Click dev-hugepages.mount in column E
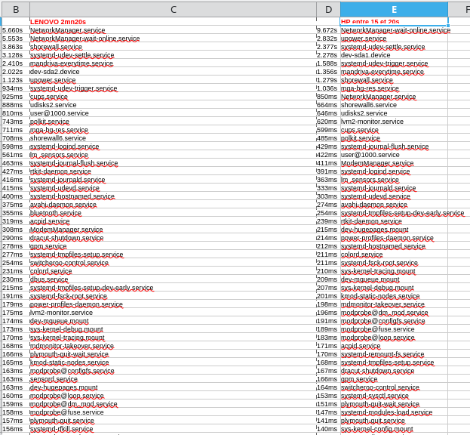The image size is (470, 435). click(x=394, y=230)
